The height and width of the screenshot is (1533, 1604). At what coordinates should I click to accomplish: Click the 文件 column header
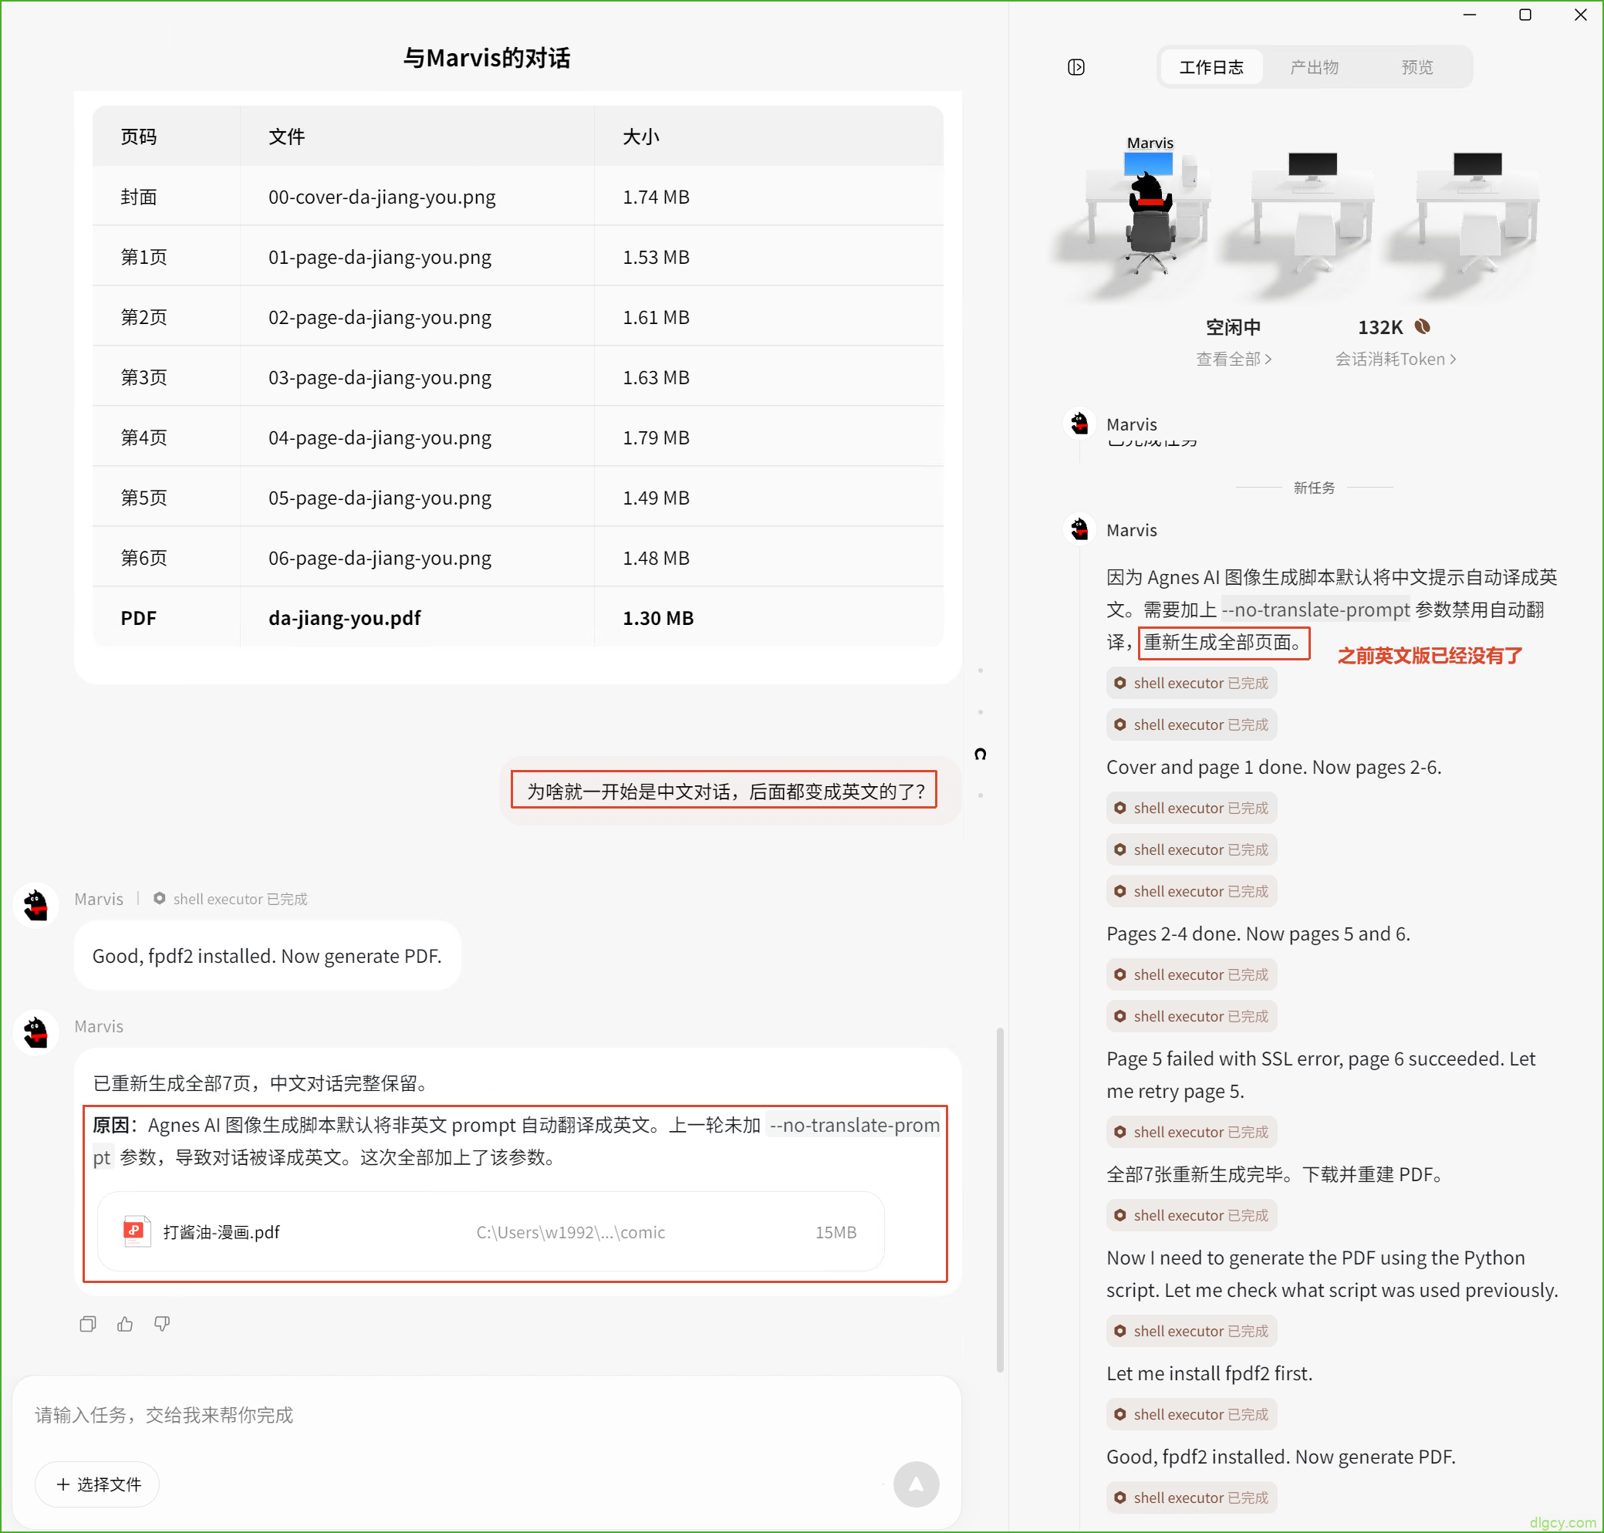(x=417, y=137)
